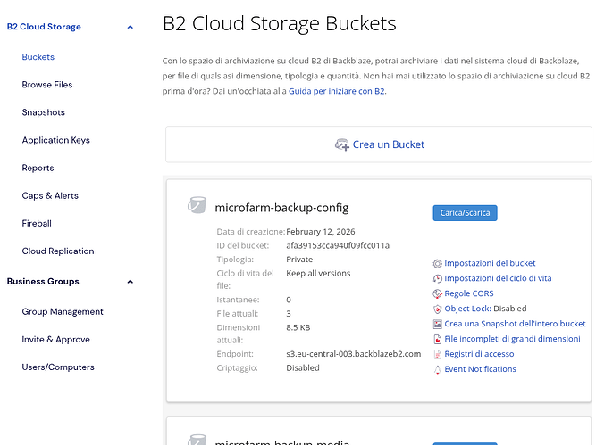Open the Guida per iniziare con B2 link
The width and height of the screenshot is (596, 445).
pos(336,91)
